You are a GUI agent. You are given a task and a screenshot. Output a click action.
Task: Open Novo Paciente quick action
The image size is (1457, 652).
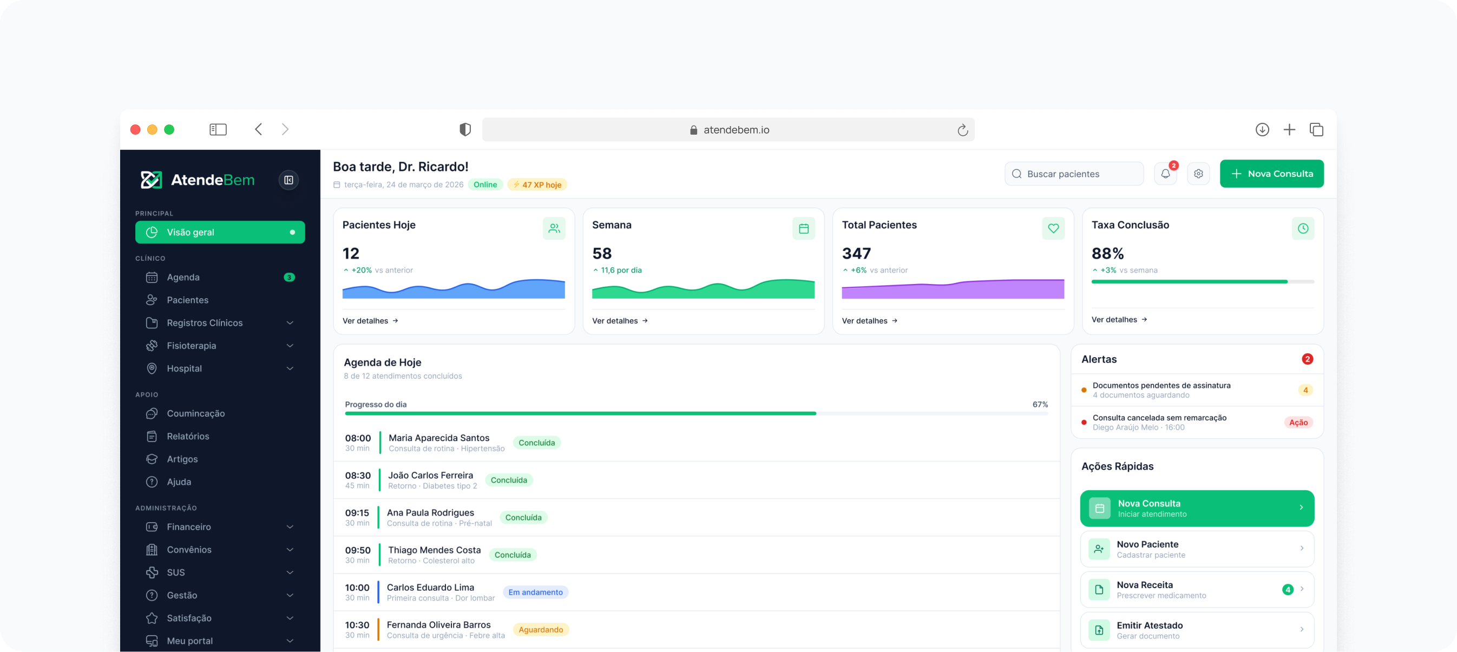pyautogui.click(x=1197, y=549)
